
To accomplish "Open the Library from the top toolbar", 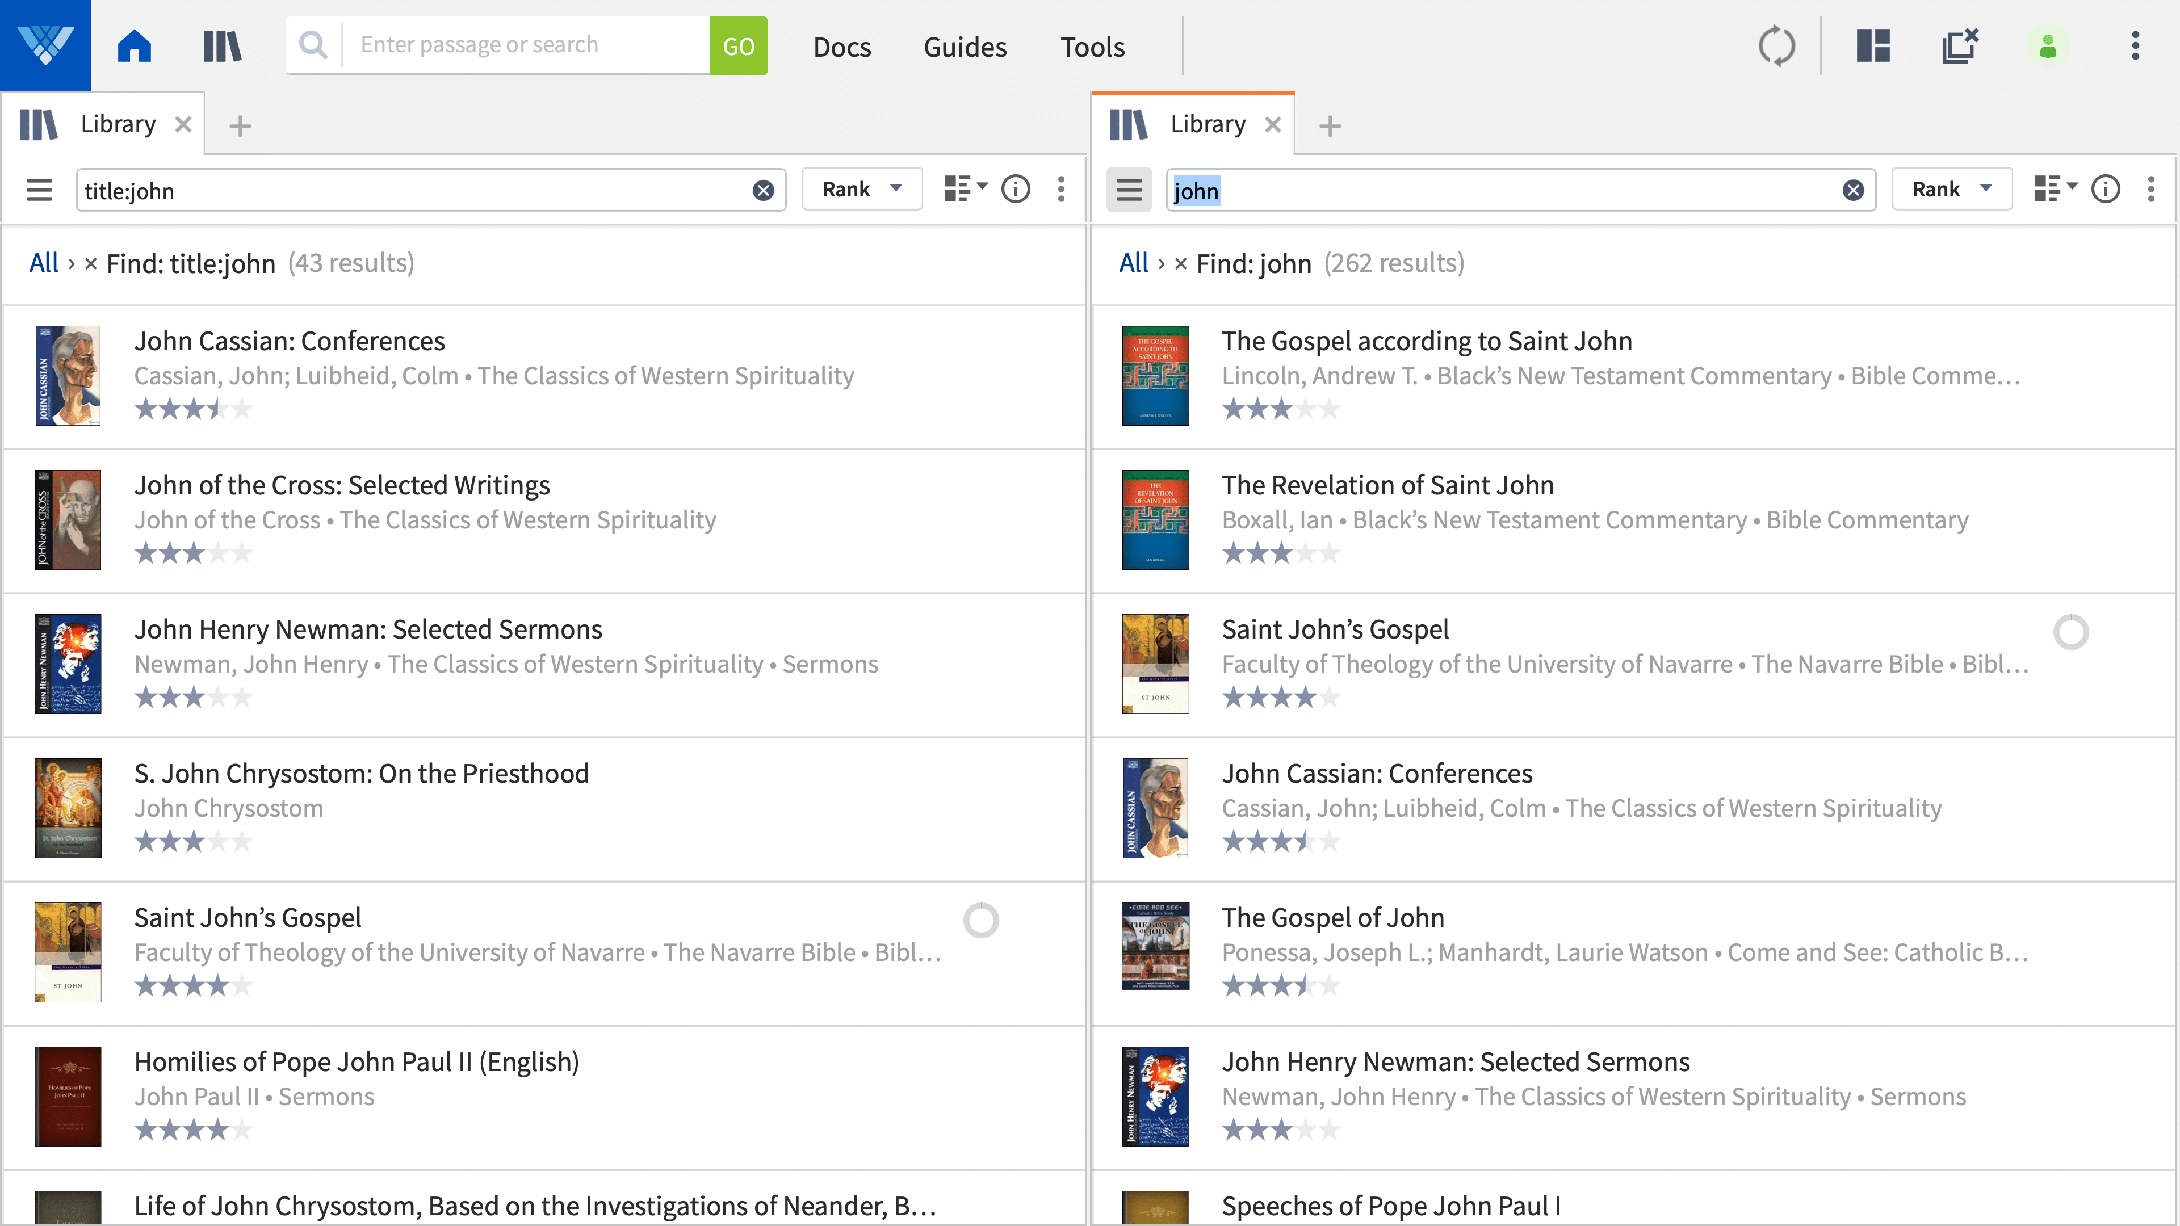I will coord(223,45).
